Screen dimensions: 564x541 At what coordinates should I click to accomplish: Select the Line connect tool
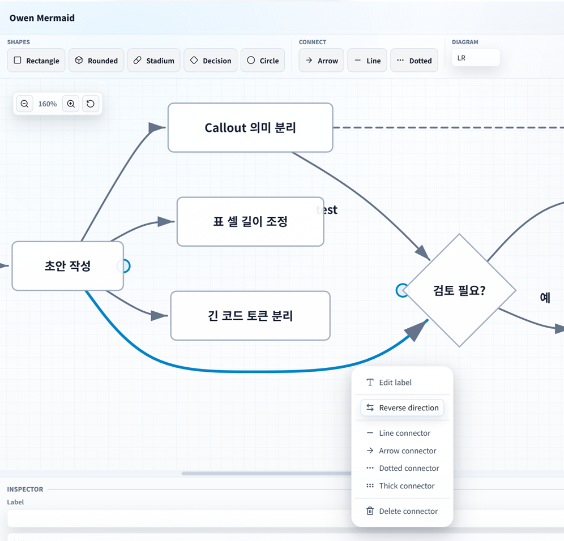point(368,61)
